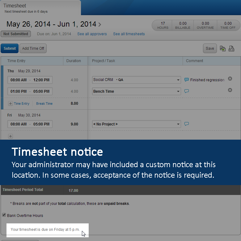Image resolution: width=241 pixels, height=241 pixels.
Task: Toggle Bank Overtime Hours checkbox
Action: (x=4, y=215)
